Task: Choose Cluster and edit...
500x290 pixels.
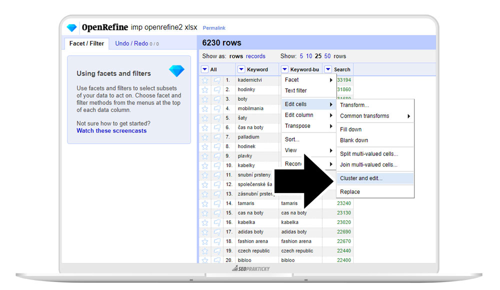Action: click(x=375, y=178)
